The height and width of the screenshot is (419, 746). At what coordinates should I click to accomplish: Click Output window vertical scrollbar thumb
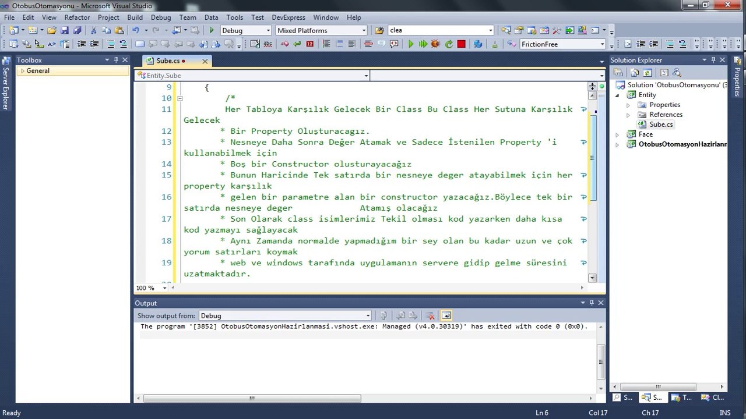coord(601,361)
